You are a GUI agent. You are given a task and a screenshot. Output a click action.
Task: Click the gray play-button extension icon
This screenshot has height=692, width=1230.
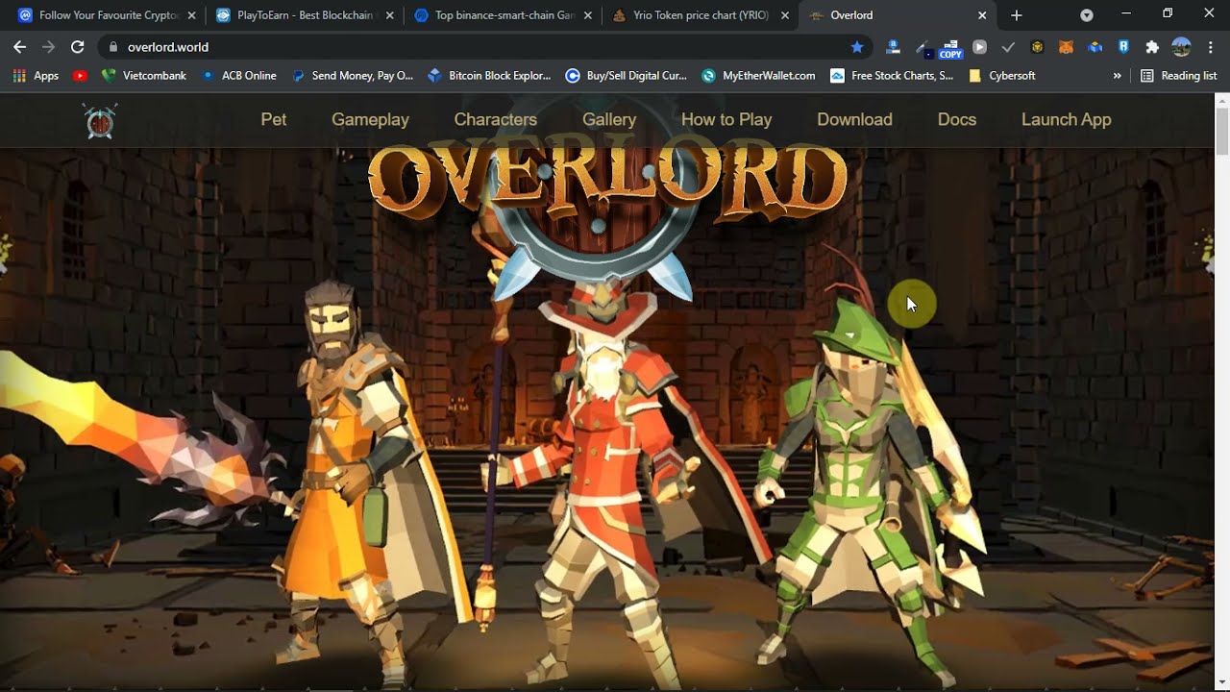click(979, 46)
